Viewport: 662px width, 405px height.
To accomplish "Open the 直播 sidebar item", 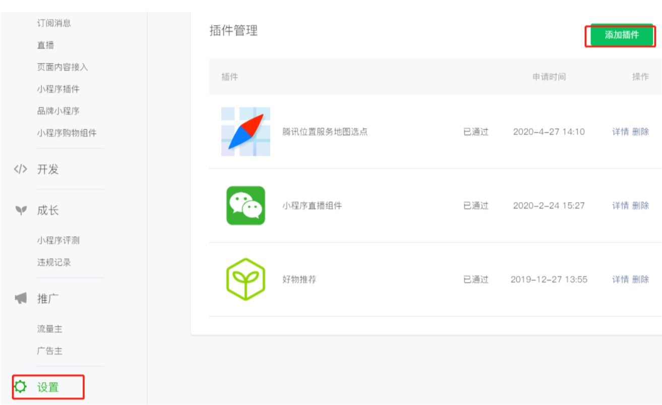I will point(45,45).
